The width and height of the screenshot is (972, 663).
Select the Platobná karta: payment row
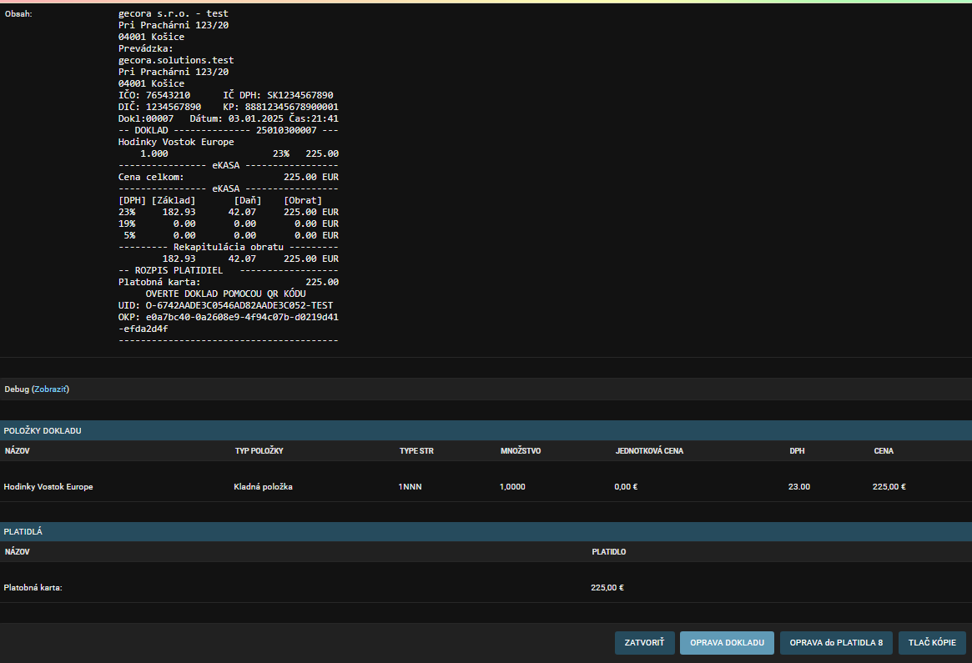coord(486,587)
